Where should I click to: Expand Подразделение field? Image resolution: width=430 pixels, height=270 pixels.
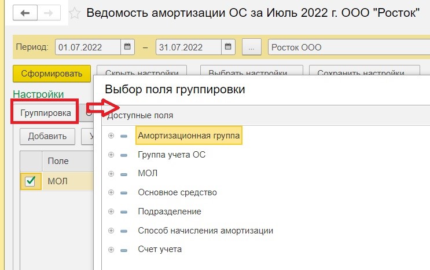(111, 211)
